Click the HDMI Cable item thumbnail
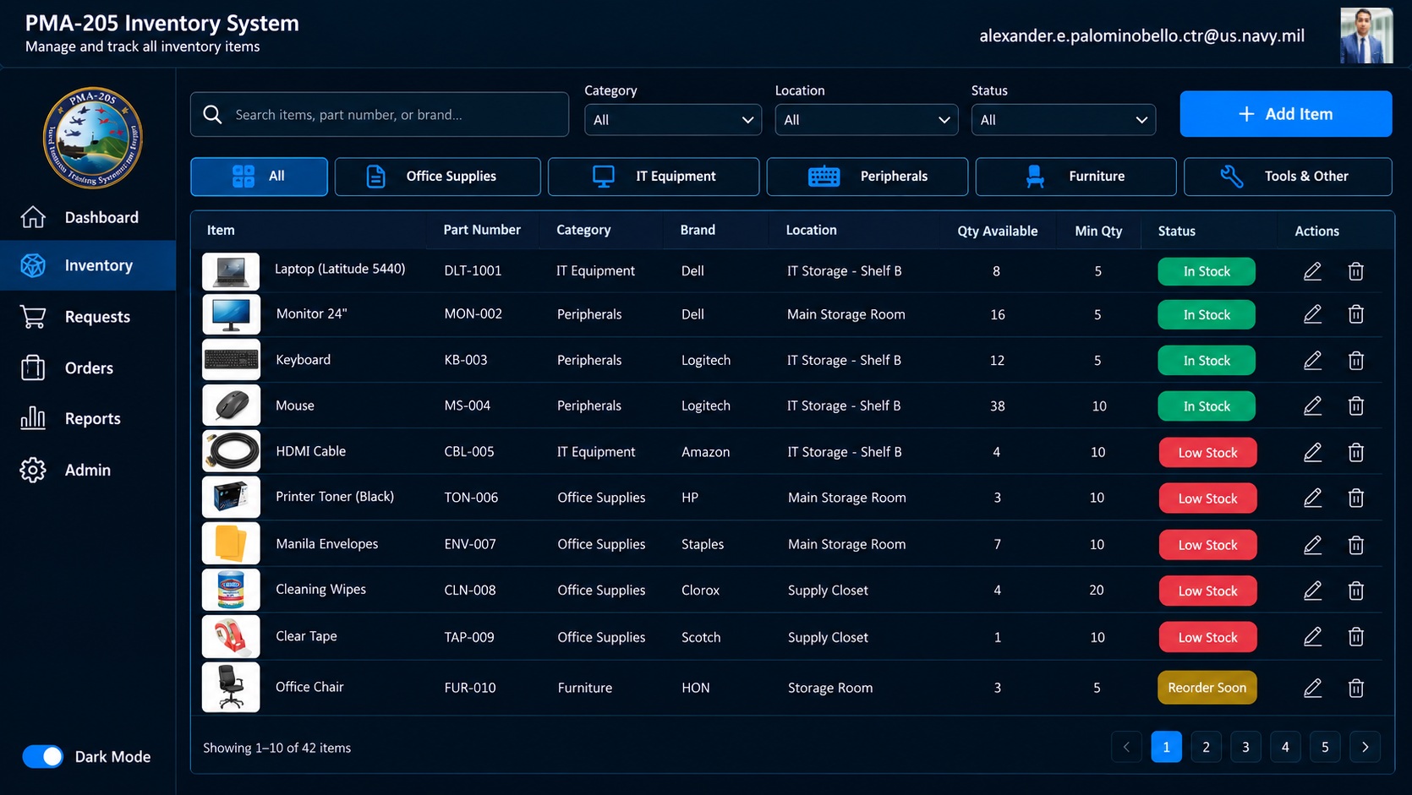Image resolution: width=1412 pixels, height=795 pixels. pos(231,451)
